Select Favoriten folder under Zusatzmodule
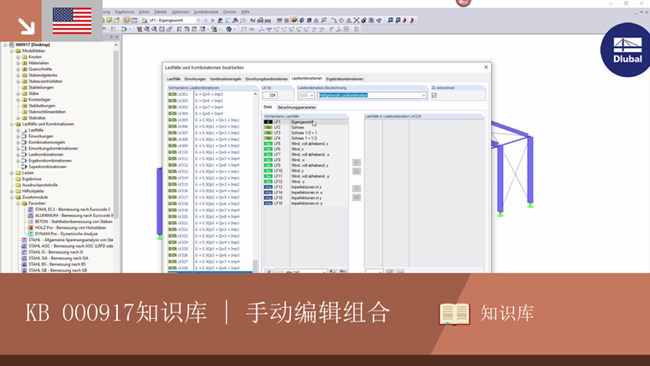Screen dimensions: 650x366 37,204
